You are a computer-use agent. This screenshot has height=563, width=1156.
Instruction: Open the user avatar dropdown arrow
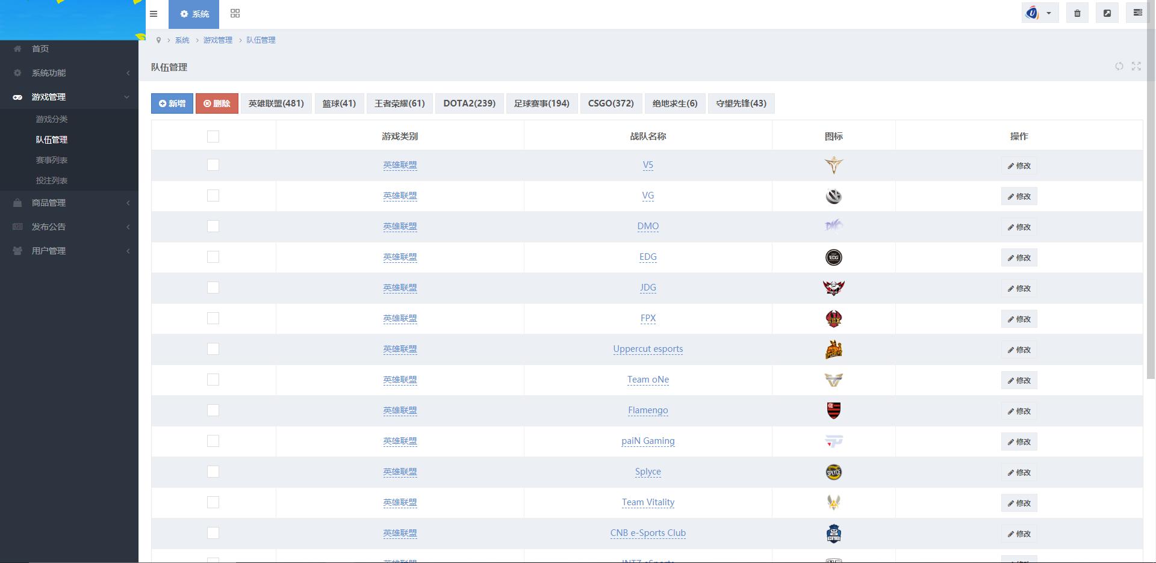click(x=1048, y=13)
